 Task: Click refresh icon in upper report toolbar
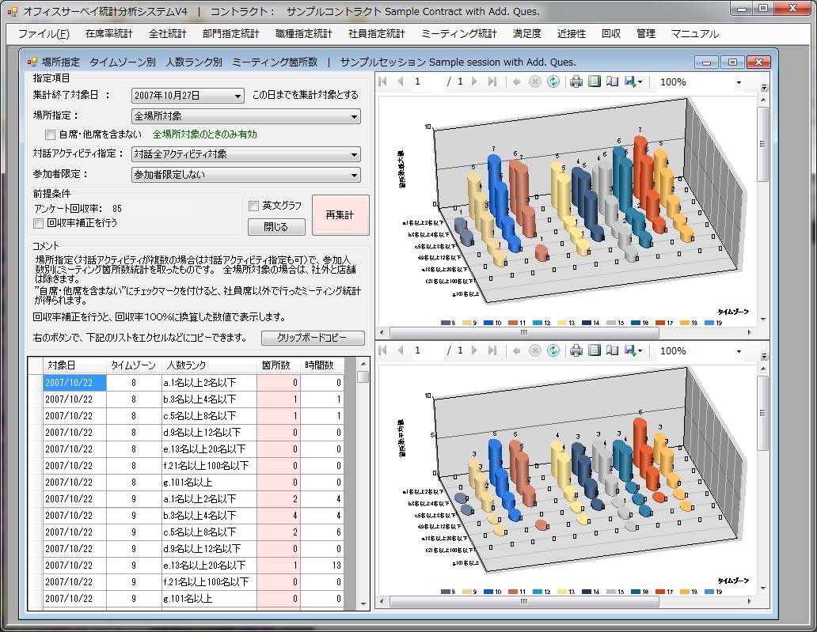553,81
